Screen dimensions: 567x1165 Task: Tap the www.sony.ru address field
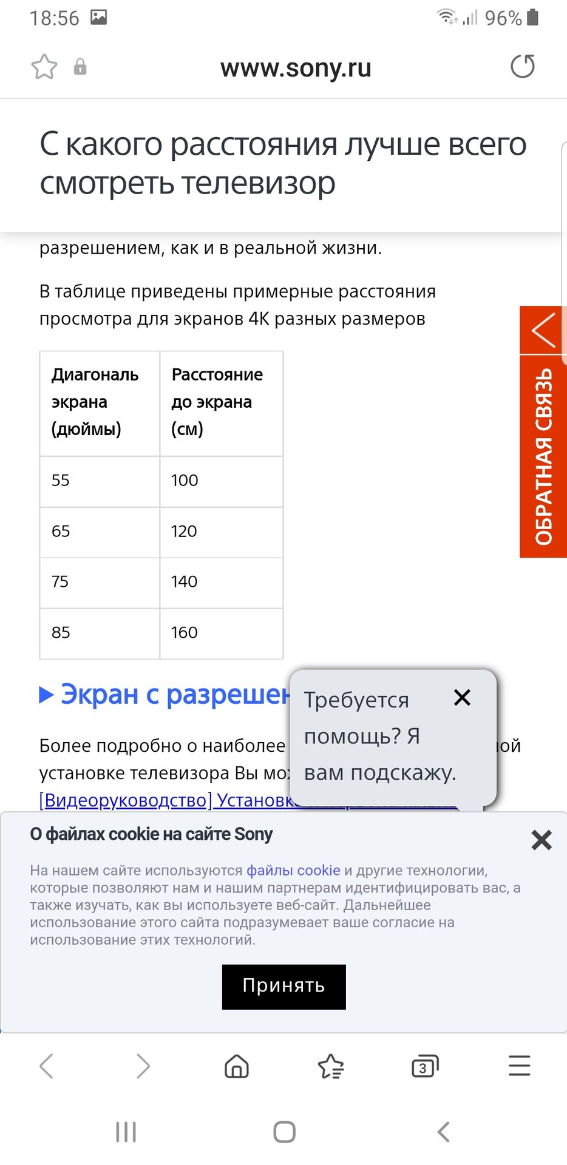point(296,68)
